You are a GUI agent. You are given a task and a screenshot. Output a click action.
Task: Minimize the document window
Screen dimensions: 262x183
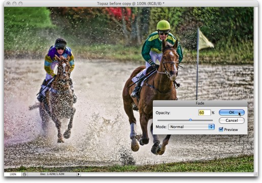[14, 3]
